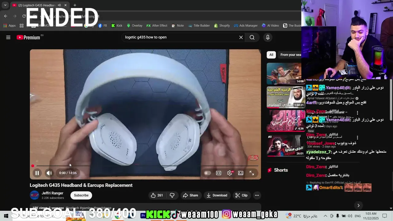Mute the tab via its audio speaker icon
This screenshot has height=221, width=393.
pyautogui.click(x=59, y=5)
